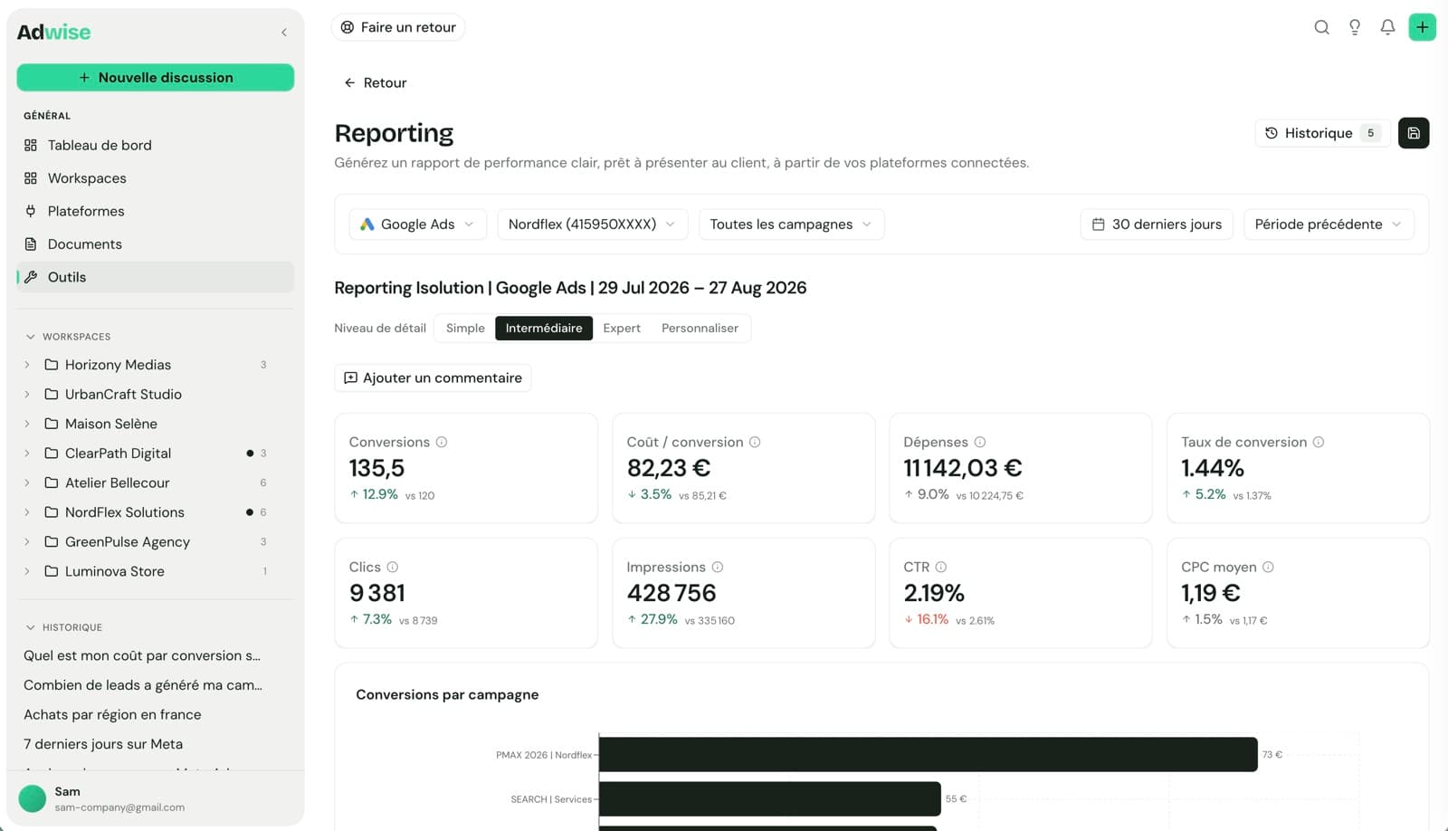This screenshot has height=831, width=1448.
Task: Open search via magnifier icon
Action: [x=1321, y=27]
